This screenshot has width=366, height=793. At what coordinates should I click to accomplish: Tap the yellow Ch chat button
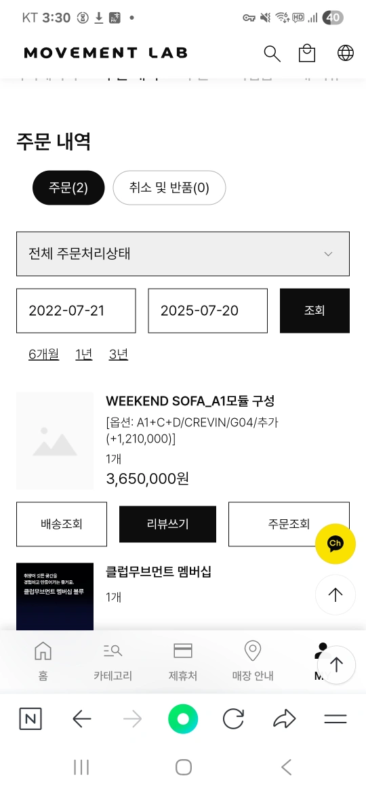click(x=335, y=544)
